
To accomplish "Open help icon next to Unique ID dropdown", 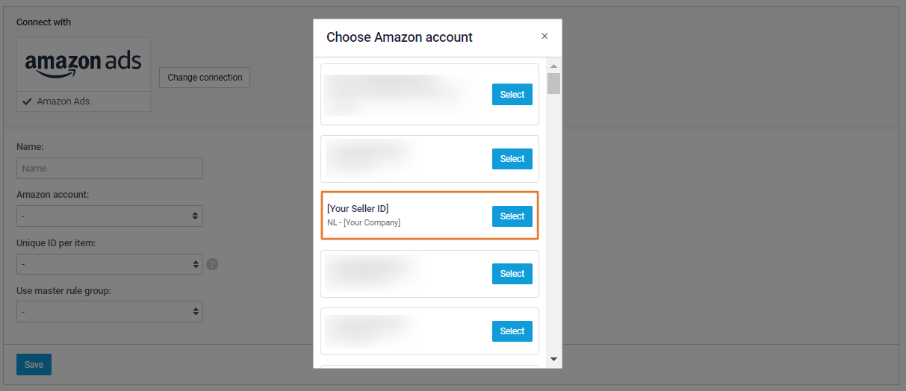I will [x=212, y=264].
